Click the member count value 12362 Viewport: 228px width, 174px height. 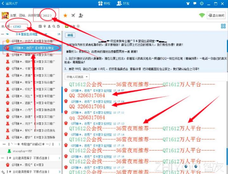(x=17, y=27)
